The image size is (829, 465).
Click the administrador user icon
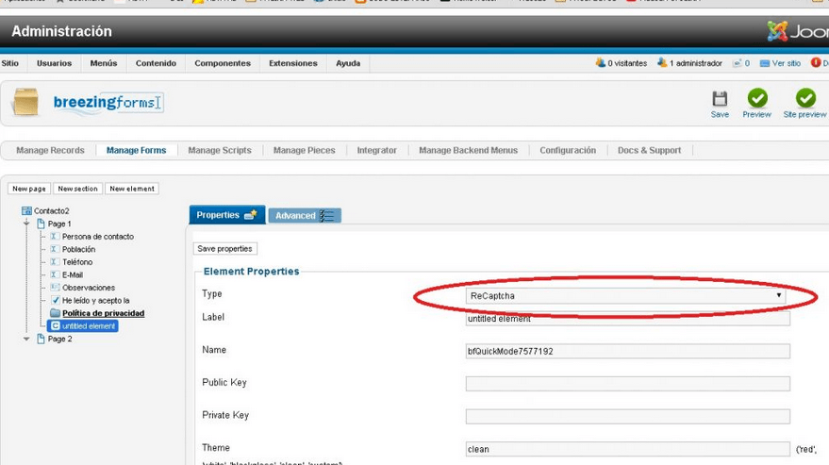[x=662, y=63]
